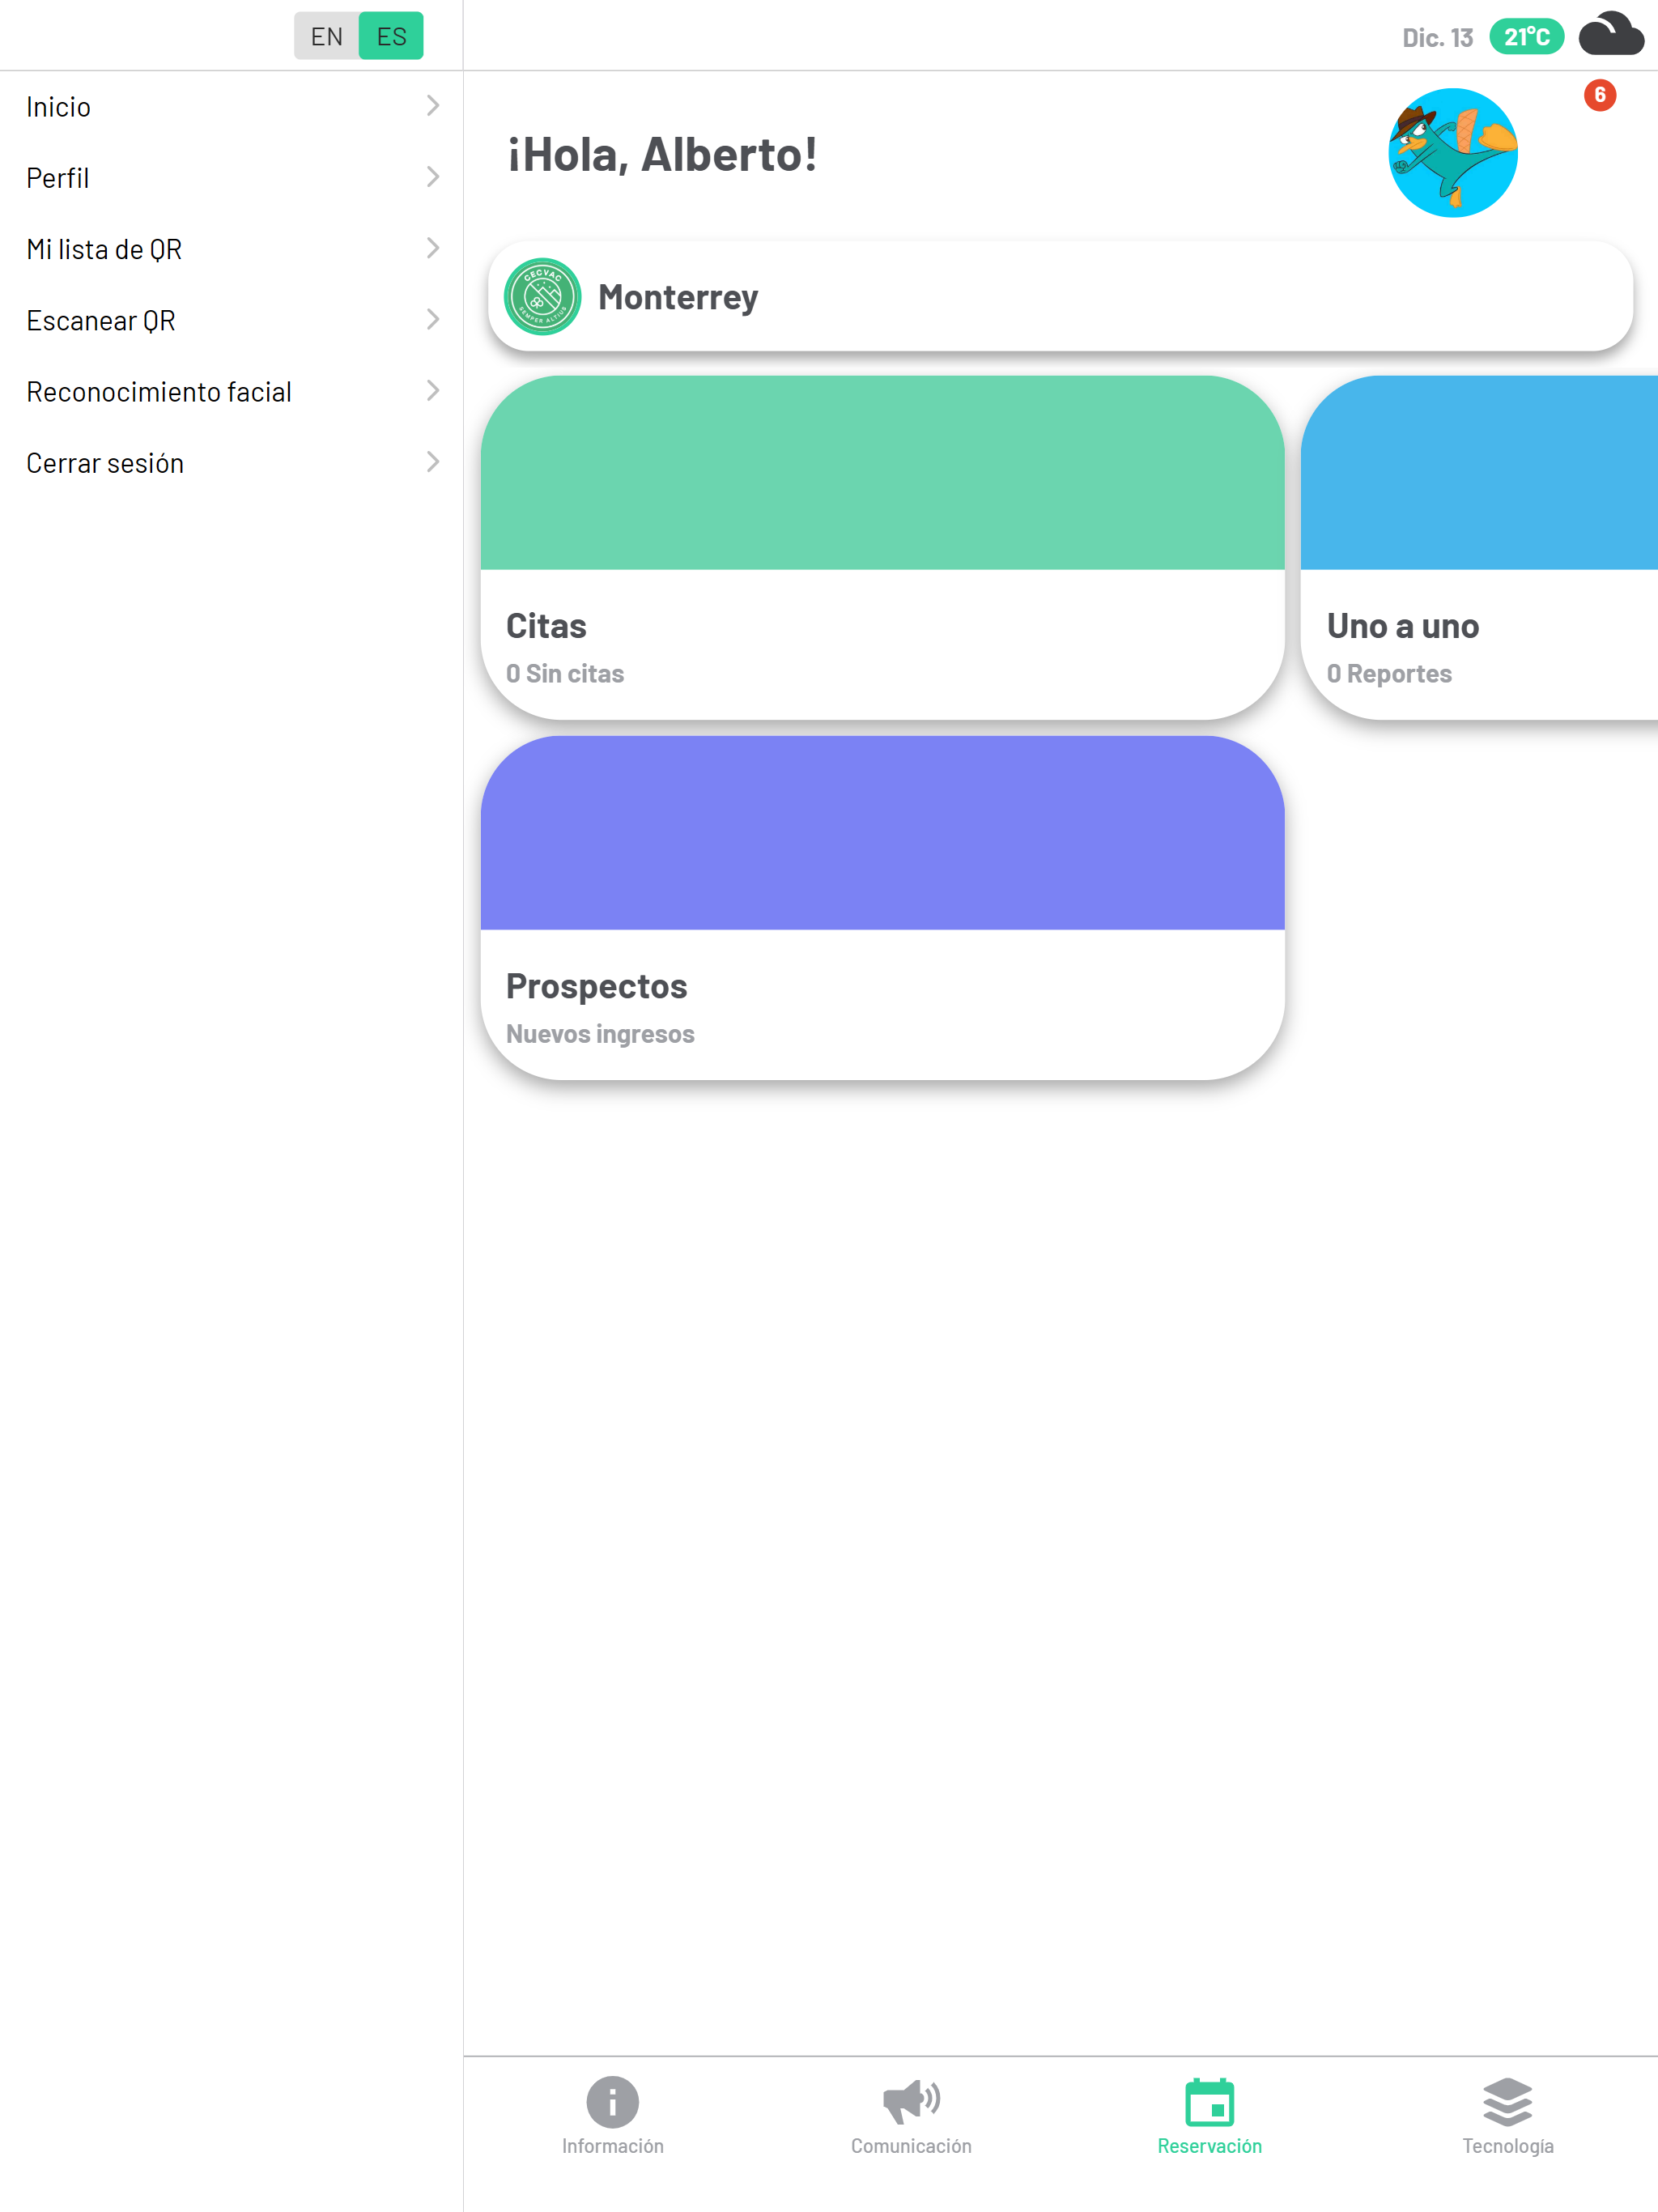
Task: Open the Inicio menu item
Action: [231, 107]
